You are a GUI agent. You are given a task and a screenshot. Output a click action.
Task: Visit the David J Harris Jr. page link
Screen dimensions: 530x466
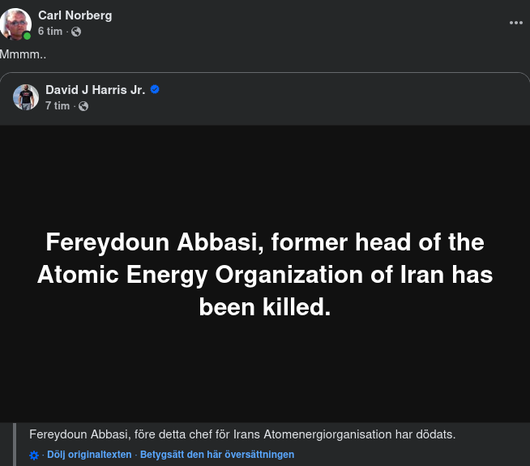click(x=95, y=90)
